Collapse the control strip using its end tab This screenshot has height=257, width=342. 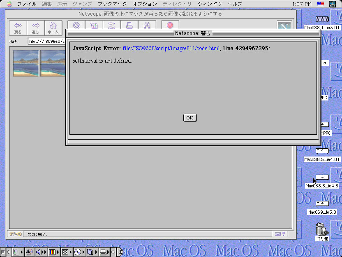point(120,252)
